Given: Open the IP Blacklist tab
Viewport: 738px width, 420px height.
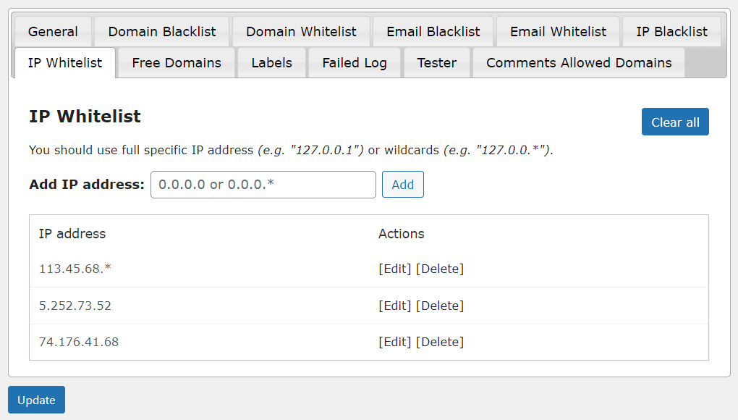Looking at the screenshot, I should tap(671, 32).
